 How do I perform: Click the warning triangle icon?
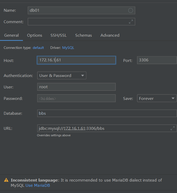[x=6, y=180]
